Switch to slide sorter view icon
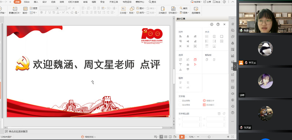The width and height of the screenshot is (292, 140). (x=166, y=137)
